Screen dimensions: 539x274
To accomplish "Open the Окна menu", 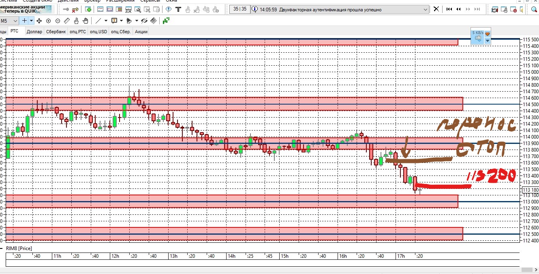I will click(171, 1).
